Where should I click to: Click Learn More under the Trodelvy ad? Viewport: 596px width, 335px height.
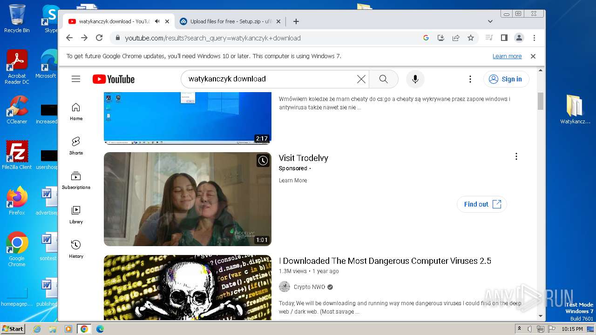pyautogui.click(x=293, y=181)
